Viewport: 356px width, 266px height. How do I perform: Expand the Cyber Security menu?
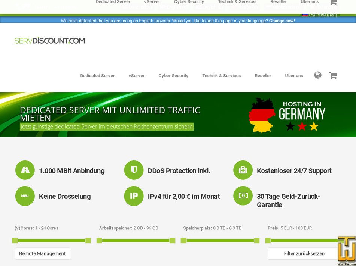[x=173, y=76]
